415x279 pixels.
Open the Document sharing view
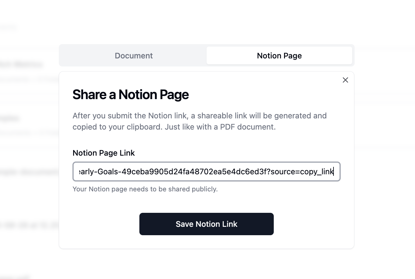(134, 56)
